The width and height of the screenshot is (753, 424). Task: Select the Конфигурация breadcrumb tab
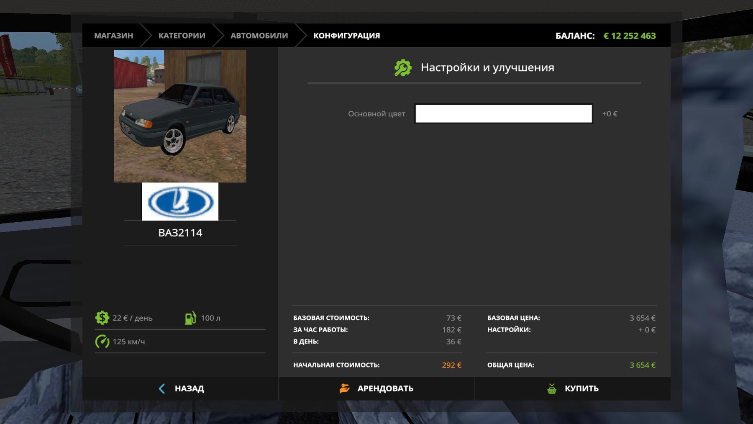coord(346,36)
